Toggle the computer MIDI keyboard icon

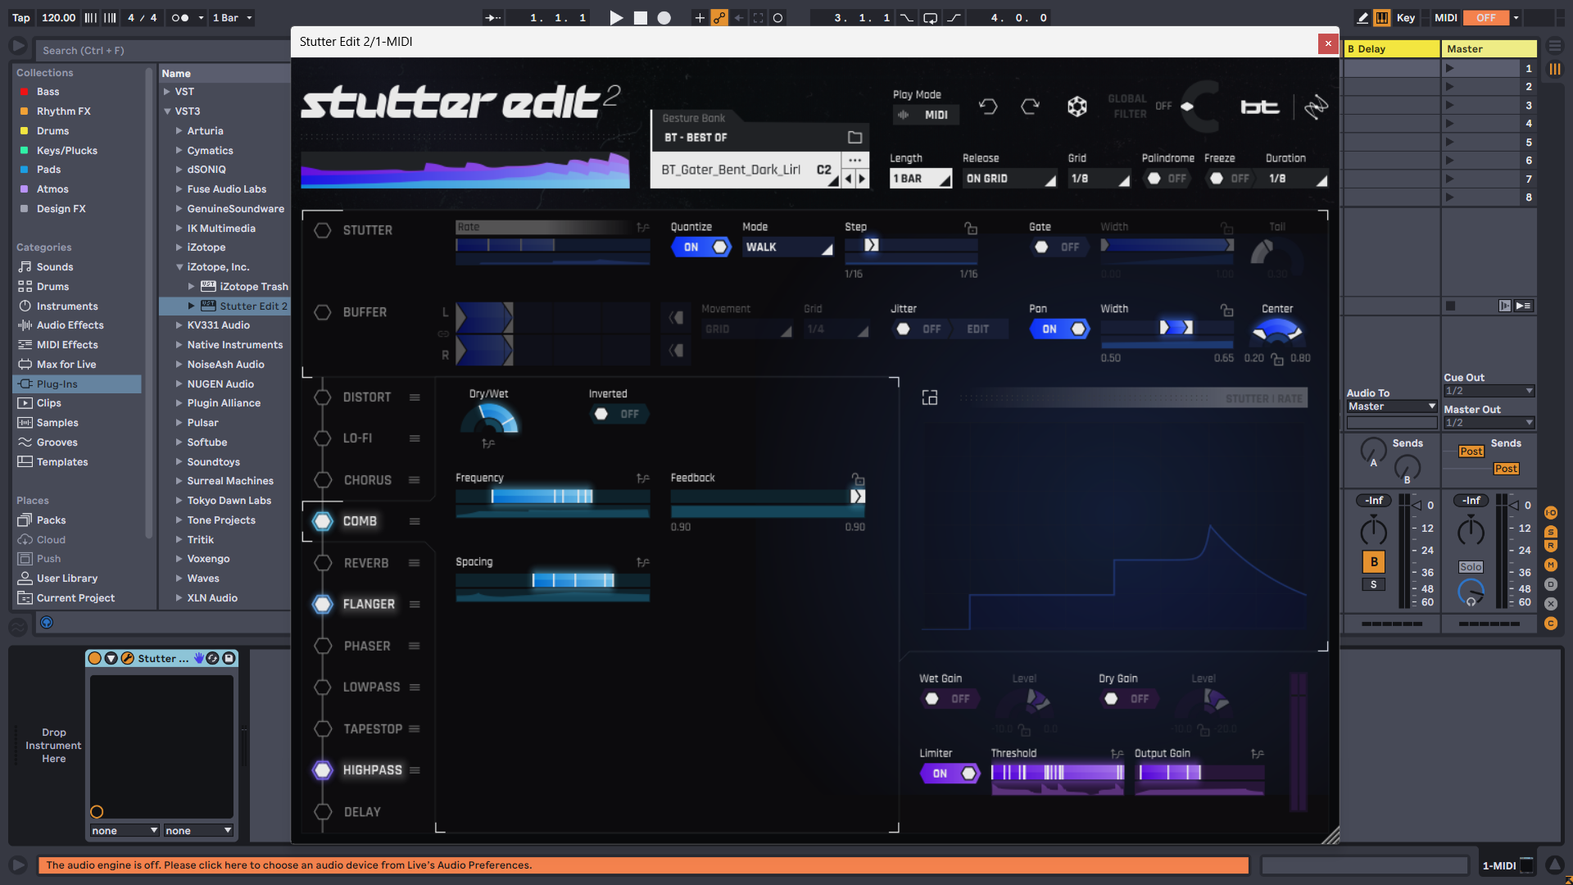pos(1382,17)
